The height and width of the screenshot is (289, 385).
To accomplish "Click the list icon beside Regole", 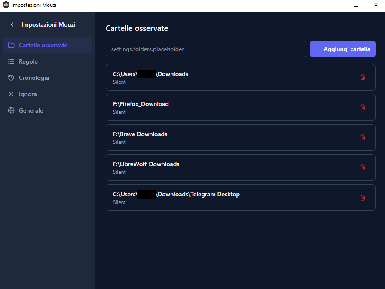I will click(11, 61).
